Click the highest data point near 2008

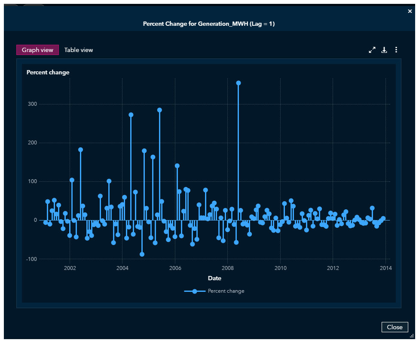[239, 83]
